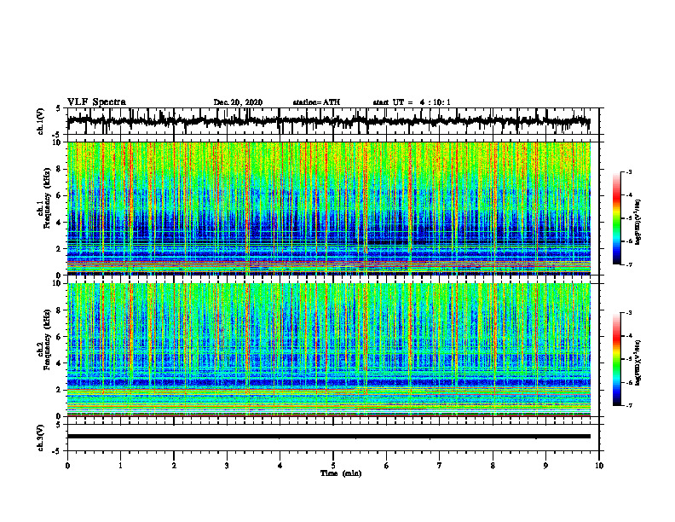
Task: Click the time axis tick label "9"
Action: (x=545, y=466)
